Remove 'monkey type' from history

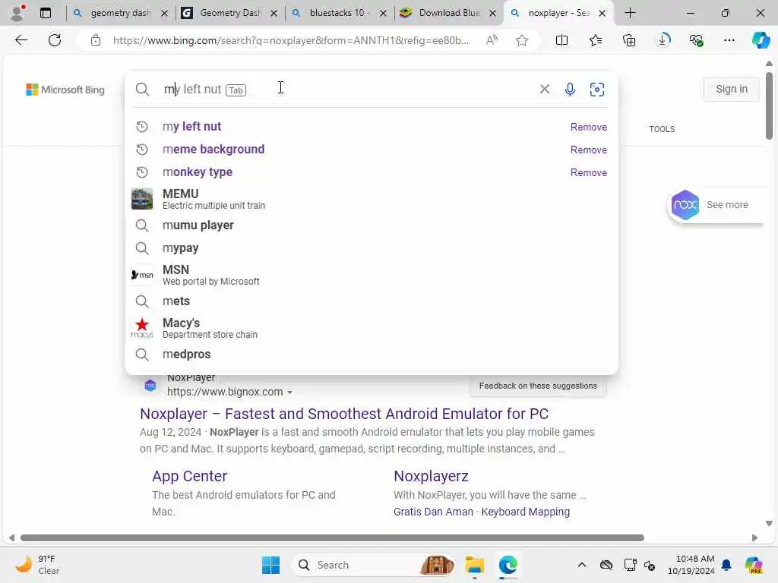coord(589,172)
